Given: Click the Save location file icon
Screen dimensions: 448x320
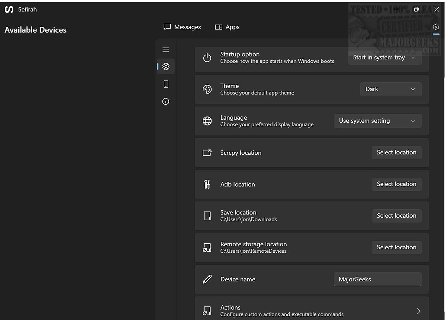Looking at the screenshot, I should click(207, 216).
